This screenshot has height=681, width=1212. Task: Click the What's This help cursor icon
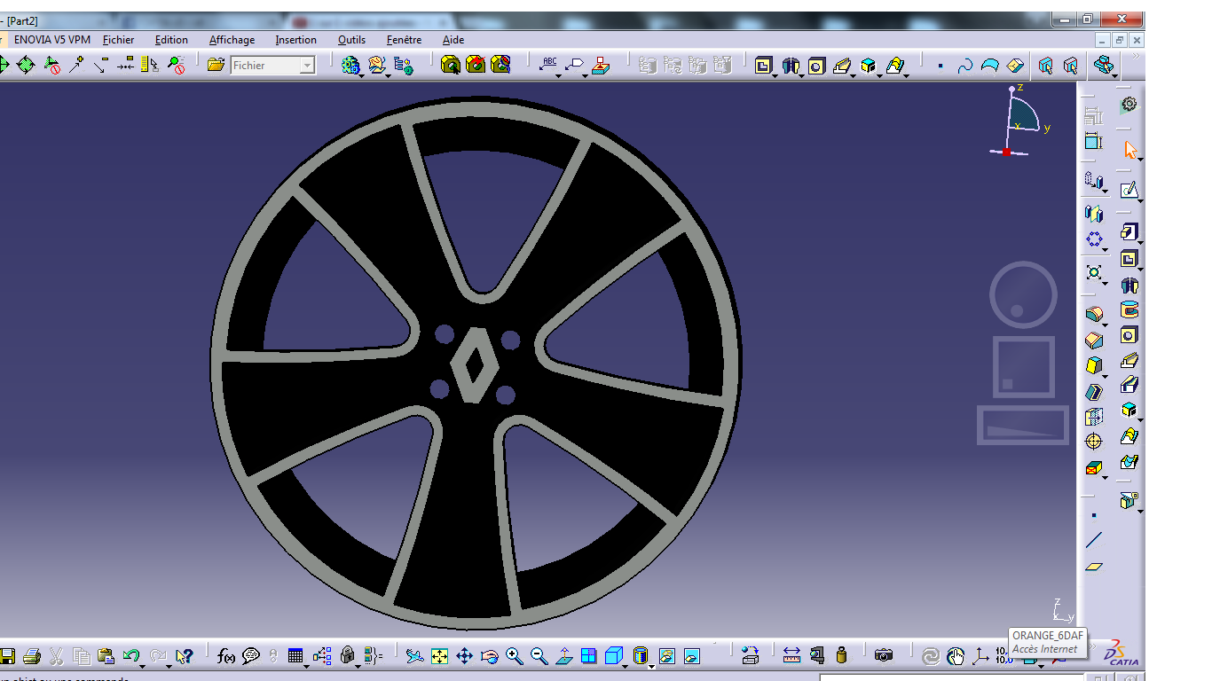(x=184, y=656)
